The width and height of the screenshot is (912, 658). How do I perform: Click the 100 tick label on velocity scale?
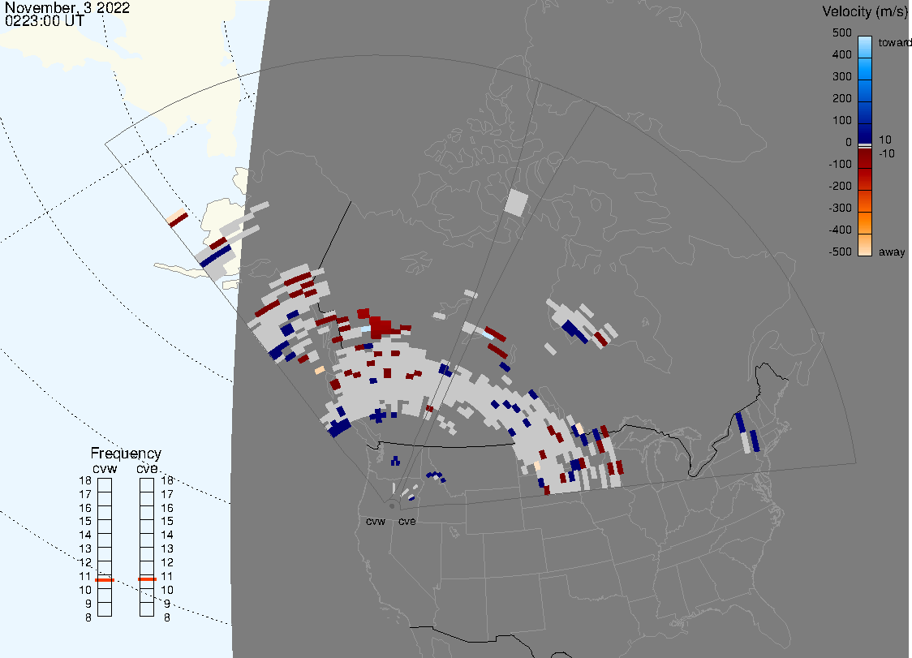tap(841, 120)
